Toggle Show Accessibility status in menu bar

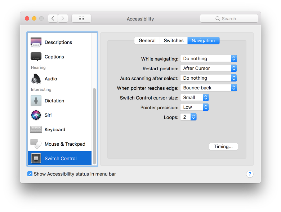[x=30, y=174]
